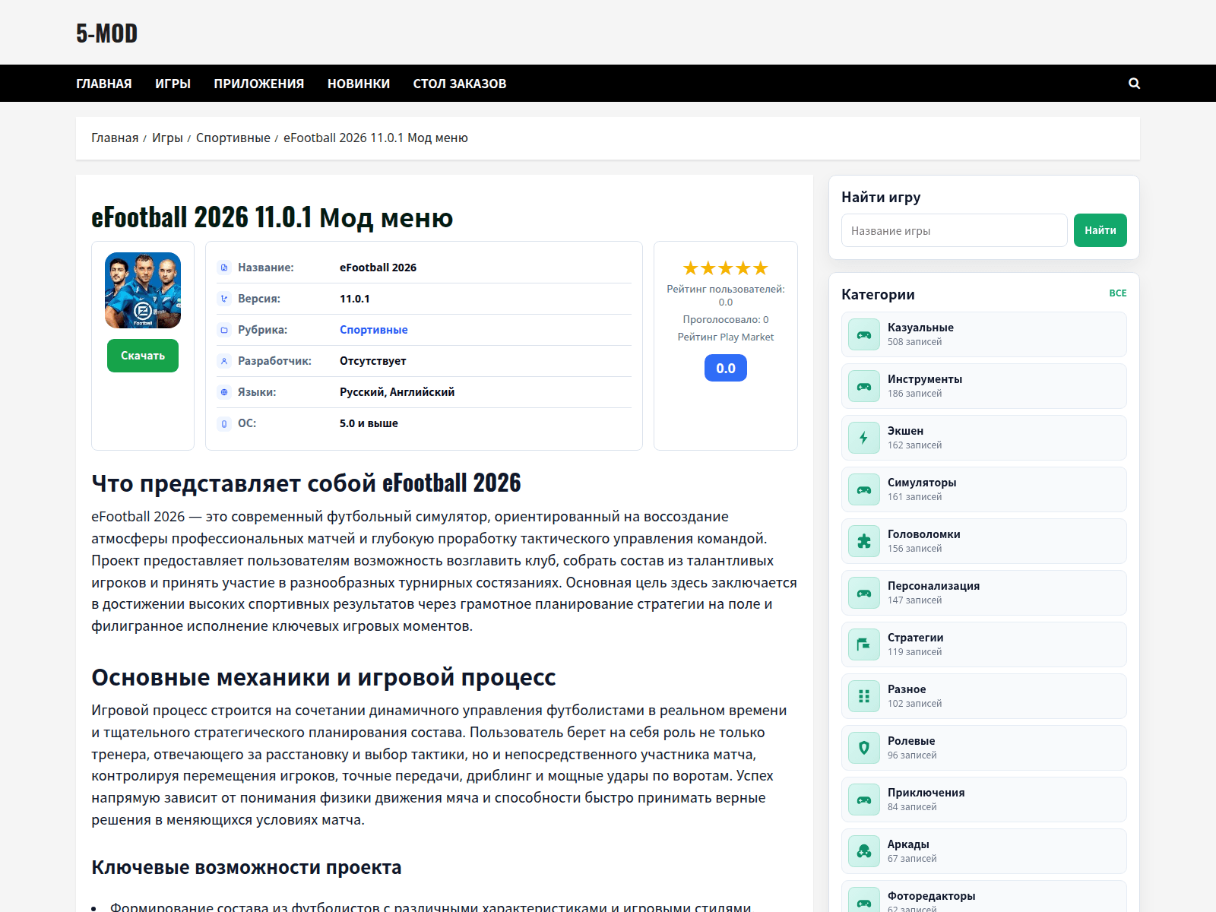Click the Русский, Английский languages value
1216x912 pixels.
pos(397,392)
